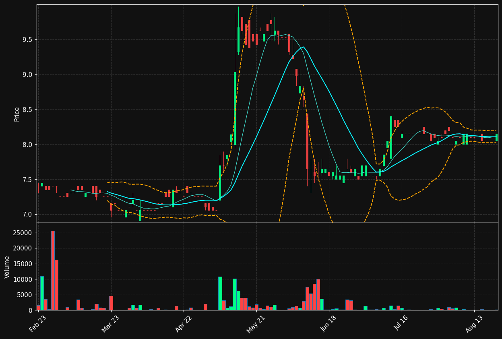The height and width of the screenshot is (339, 502).
Task: Click the 9.0 price axis label
Action: (28, 75)
